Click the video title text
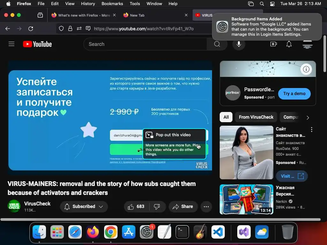The width and height of the screenshot is (327, 245). pos(102,188)
